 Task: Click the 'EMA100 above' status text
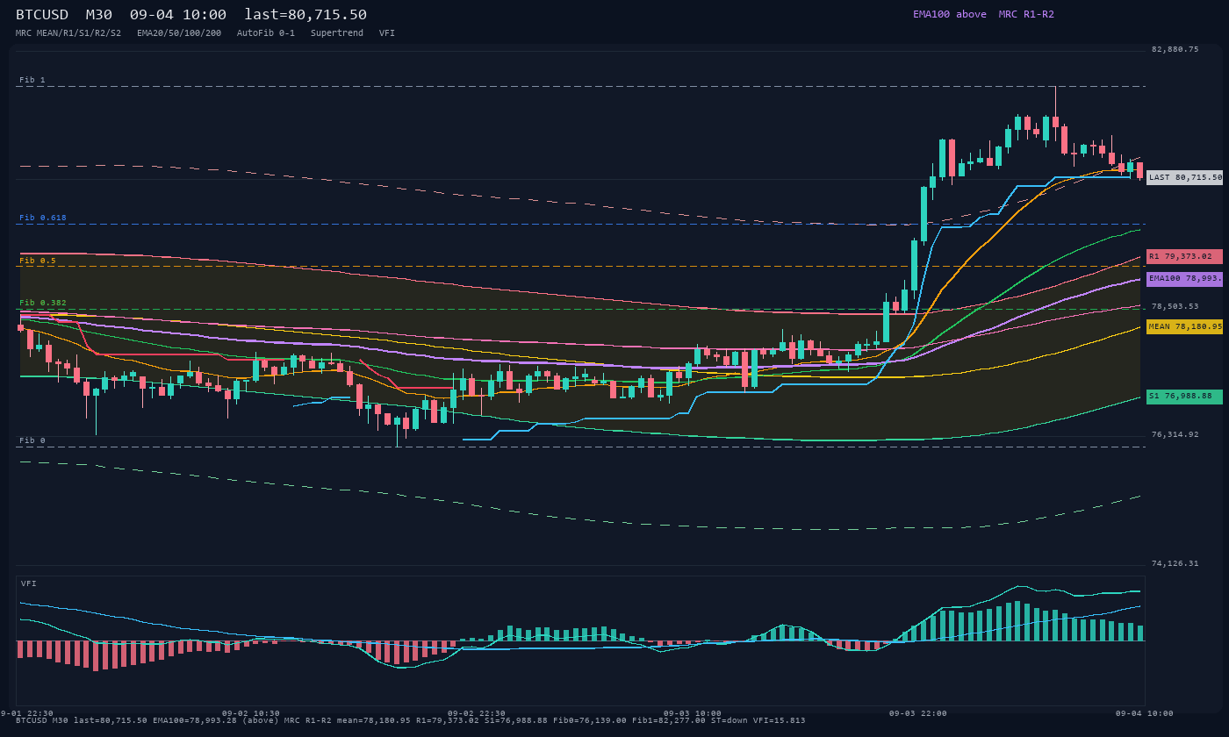[x=950, y=14]
